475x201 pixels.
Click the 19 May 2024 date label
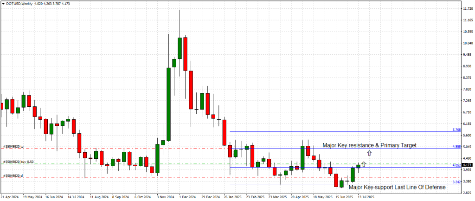pos(32,197)
